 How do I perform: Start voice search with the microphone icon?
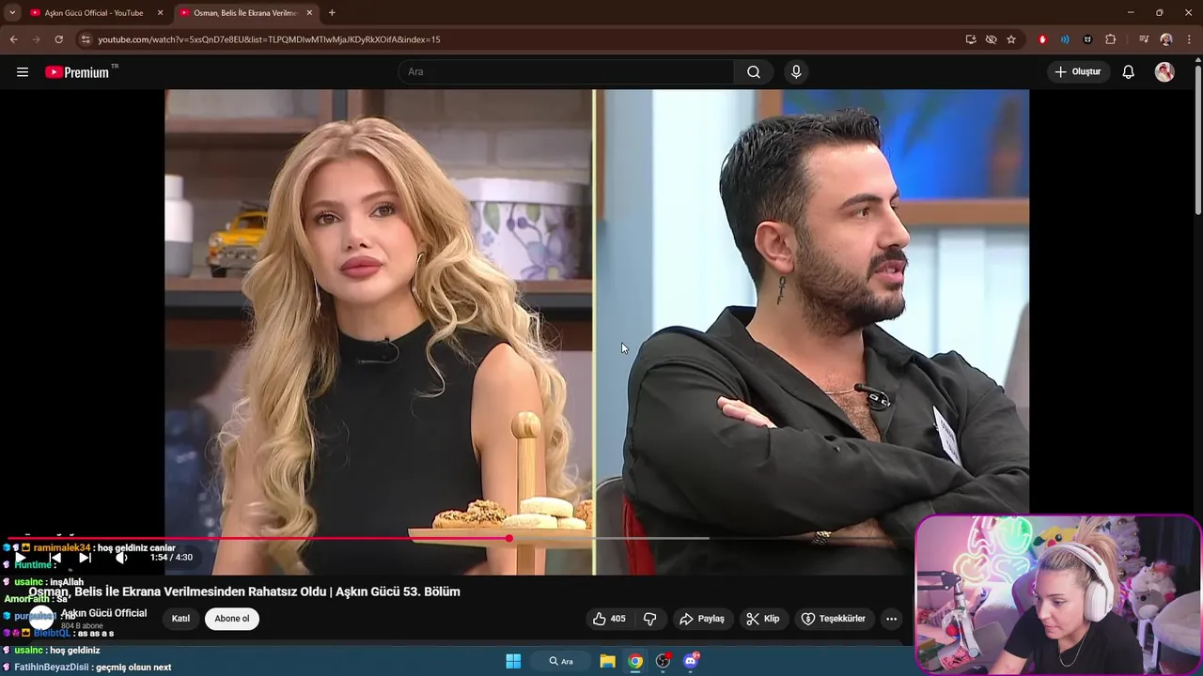coord(796,72)
